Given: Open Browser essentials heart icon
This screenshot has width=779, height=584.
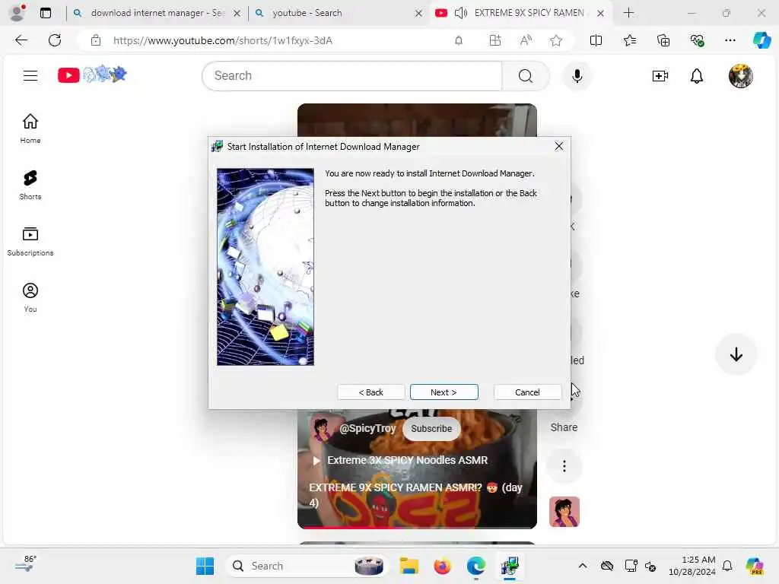Looking at the screenshot, I should pyautogui.click(x=697, y=40).
